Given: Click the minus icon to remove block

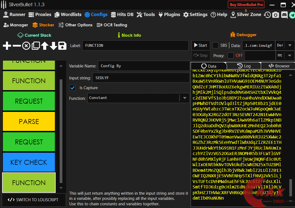Looking at the screenshot, I should (x=17, y=46).
